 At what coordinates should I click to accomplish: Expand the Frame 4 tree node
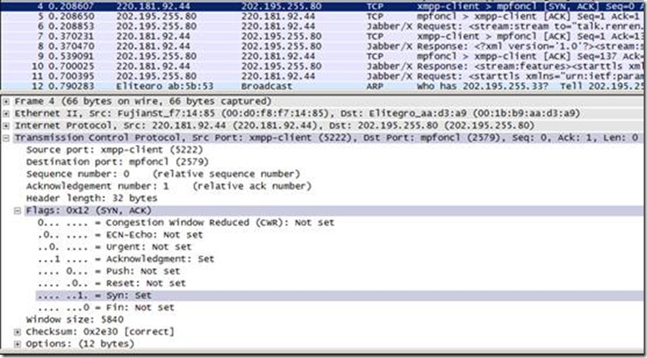pyautogui.click(x=8, y=101)
